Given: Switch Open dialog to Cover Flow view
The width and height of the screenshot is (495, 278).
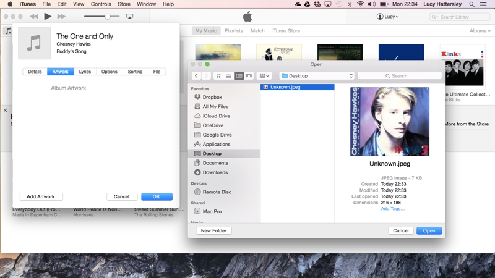Looking at the screenshot, I should 249,75.
